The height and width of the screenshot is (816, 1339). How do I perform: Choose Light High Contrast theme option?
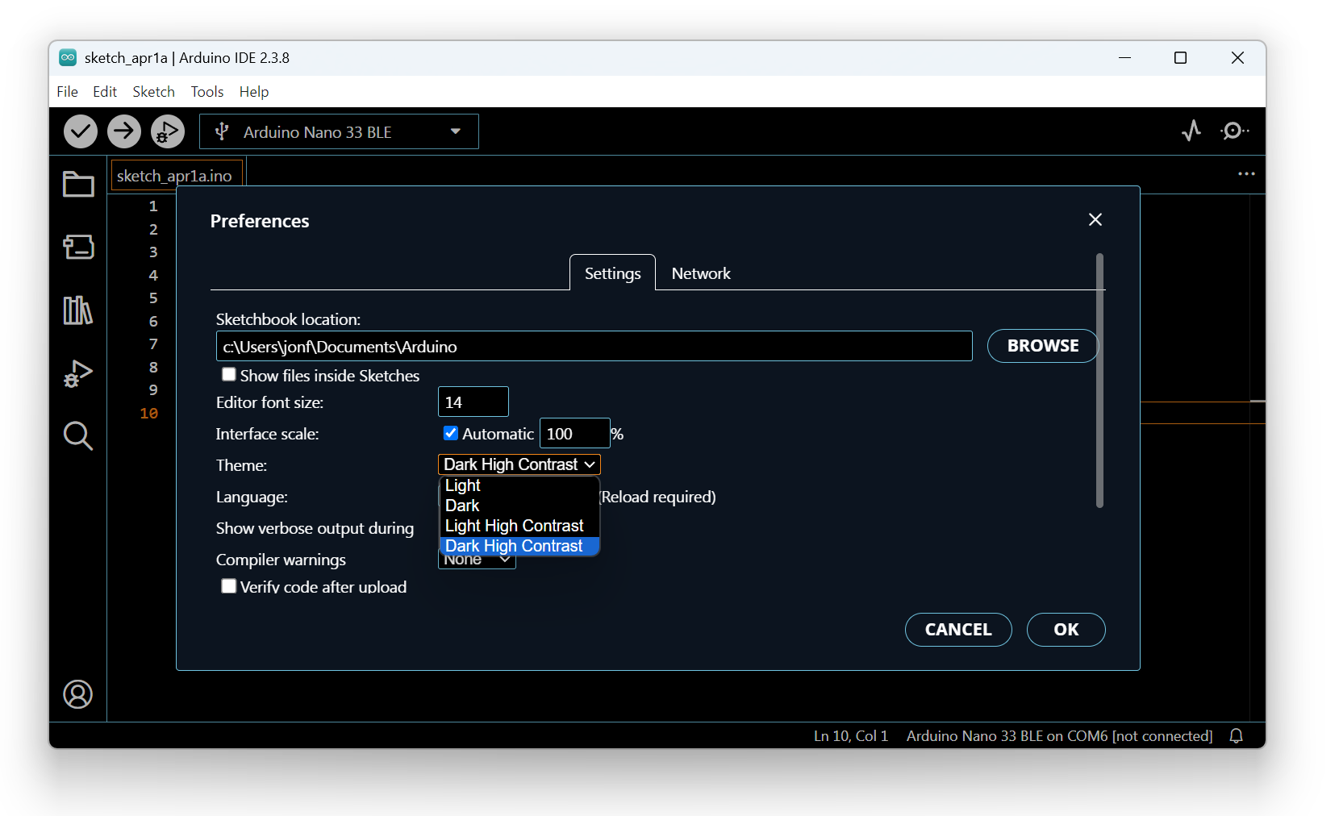[519, 526]
